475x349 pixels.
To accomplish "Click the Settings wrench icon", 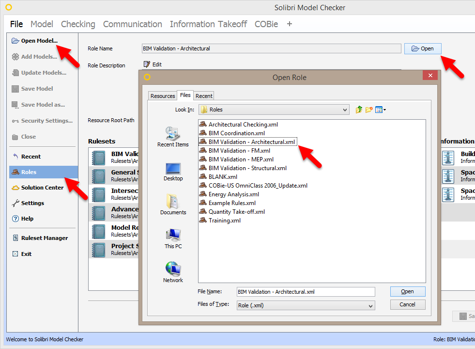I will coord(15,203).
